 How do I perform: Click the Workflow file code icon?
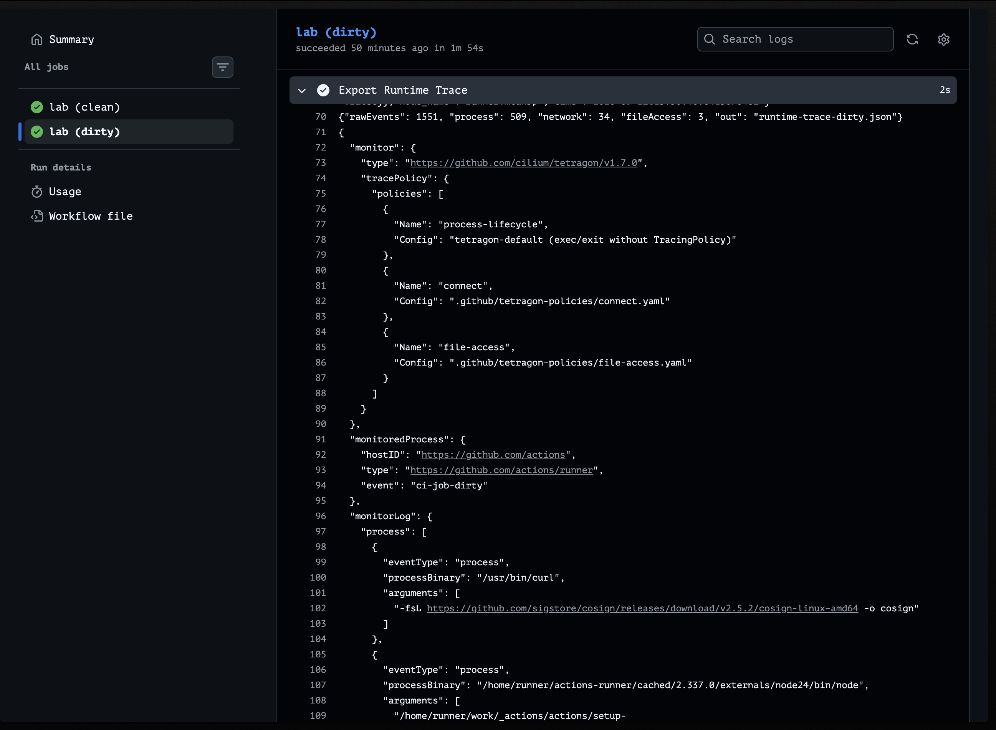(37, 216)
